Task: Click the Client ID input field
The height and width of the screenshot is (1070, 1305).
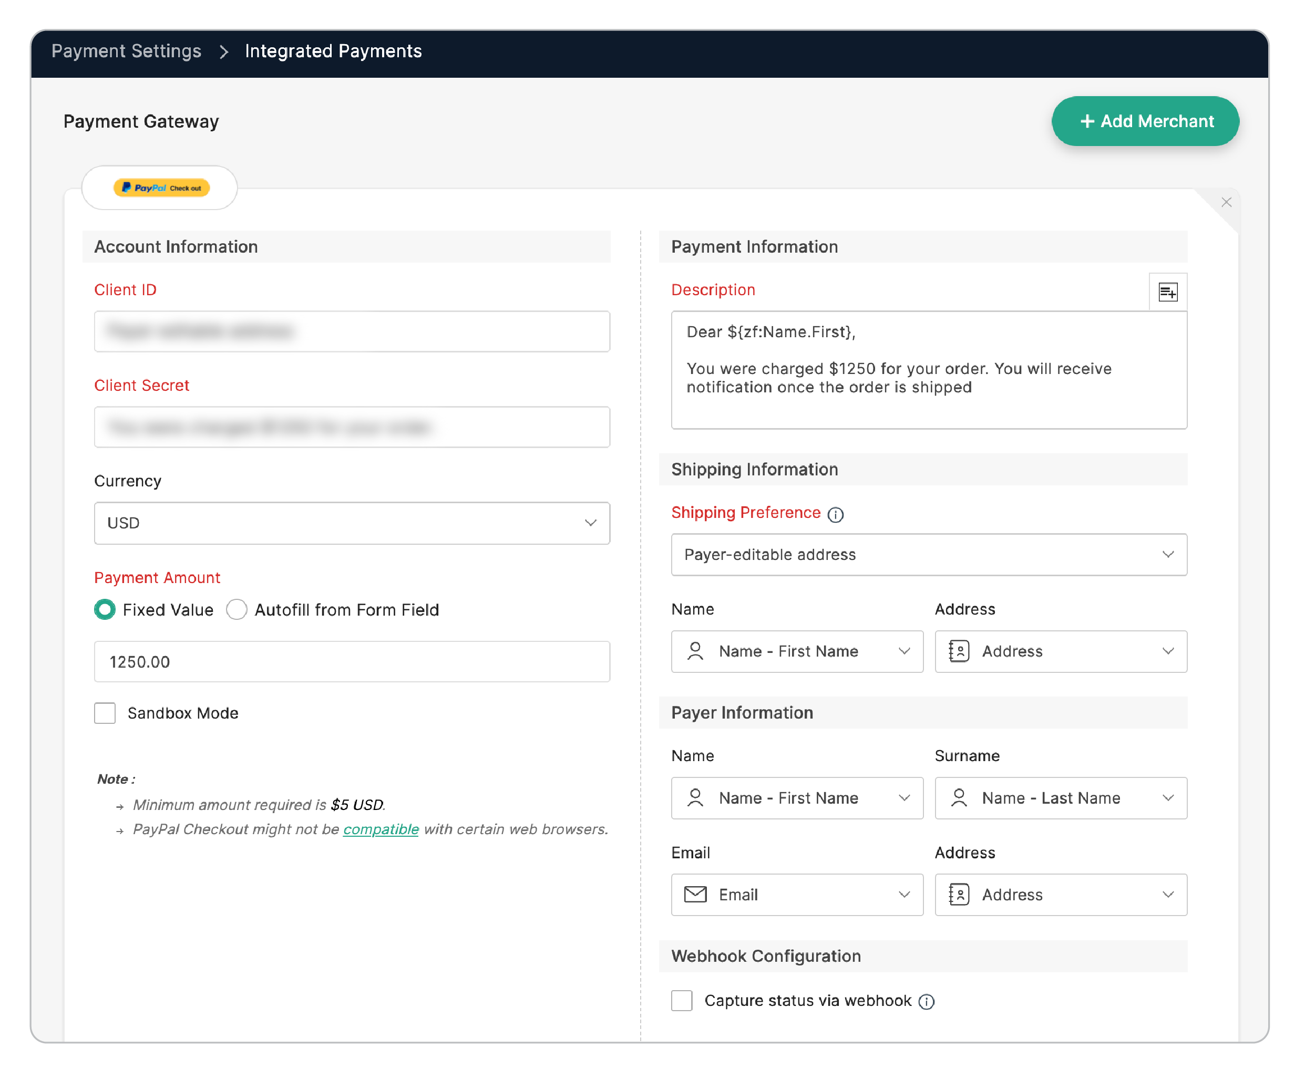Action: coord(352,331)
